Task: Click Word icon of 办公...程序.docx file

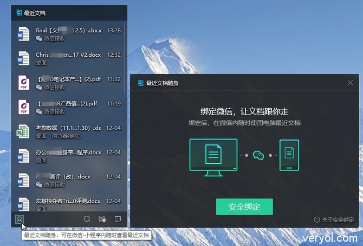Action: pyautogui.click(x=23, y=156)
